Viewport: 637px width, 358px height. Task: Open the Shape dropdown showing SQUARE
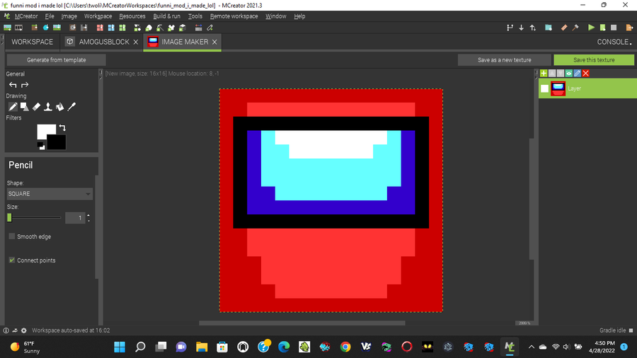click(x=50, y=194)
